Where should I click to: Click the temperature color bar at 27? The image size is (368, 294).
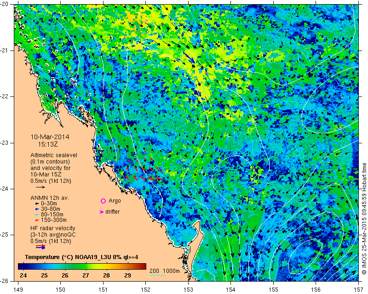click(86, 266)
